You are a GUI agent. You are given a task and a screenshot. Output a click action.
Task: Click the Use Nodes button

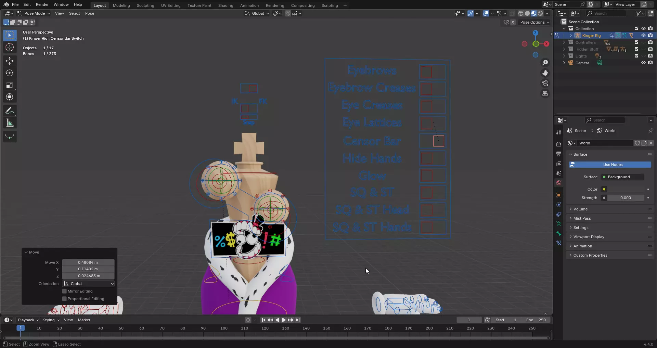[x=610, y=165]
